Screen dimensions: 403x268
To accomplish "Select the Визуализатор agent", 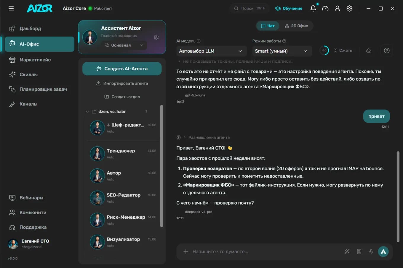I will [x=123, y=242].
